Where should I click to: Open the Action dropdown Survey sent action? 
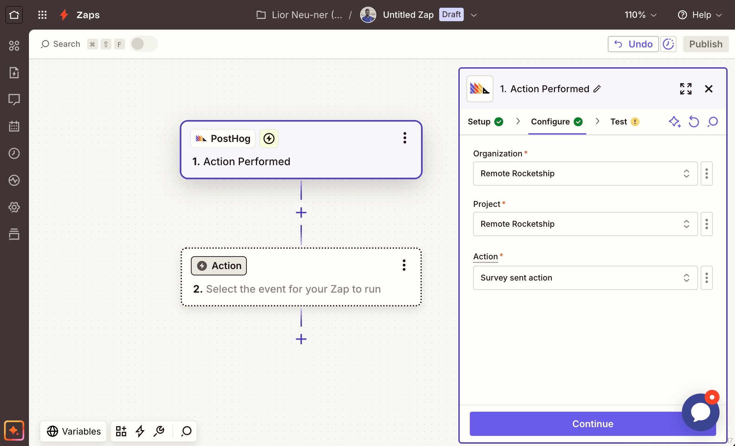coord(585,278)
